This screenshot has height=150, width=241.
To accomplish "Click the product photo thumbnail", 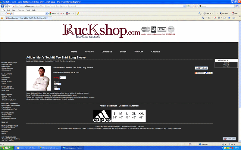I will (x=39, y=78).
